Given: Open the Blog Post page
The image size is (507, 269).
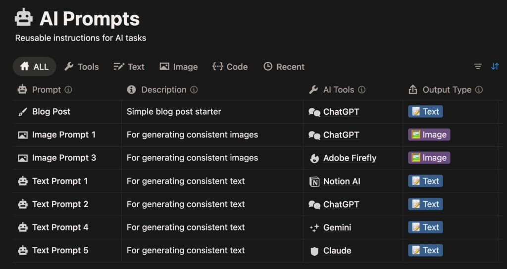Looking at the screenshot, I should pyautogui.click(x=51, y=112).
